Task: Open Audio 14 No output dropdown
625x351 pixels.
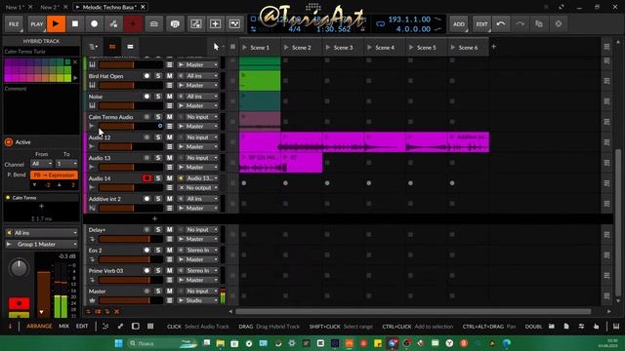Action: pos(198,188)
